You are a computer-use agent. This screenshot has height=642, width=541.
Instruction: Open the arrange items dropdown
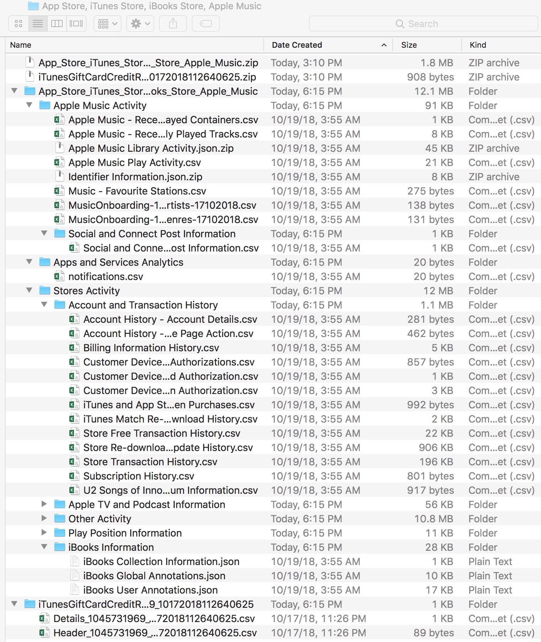point(107,24)
